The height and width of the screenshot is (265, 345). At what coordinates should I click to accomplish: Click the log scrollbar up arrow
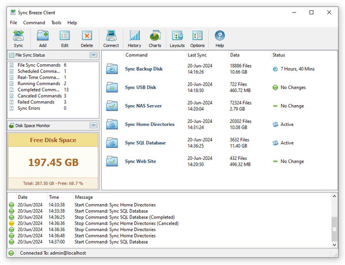[x=334, y=196]
